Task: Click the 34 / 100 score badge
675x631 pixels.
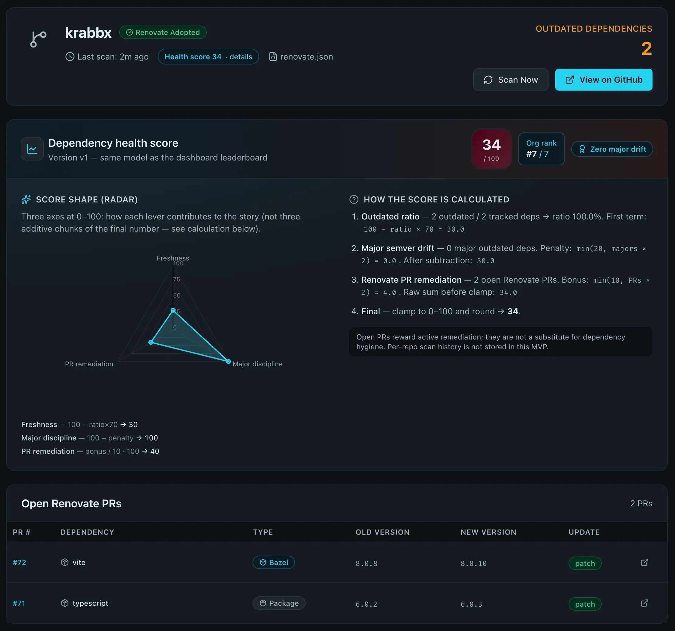Action: (x=491, y=149)
